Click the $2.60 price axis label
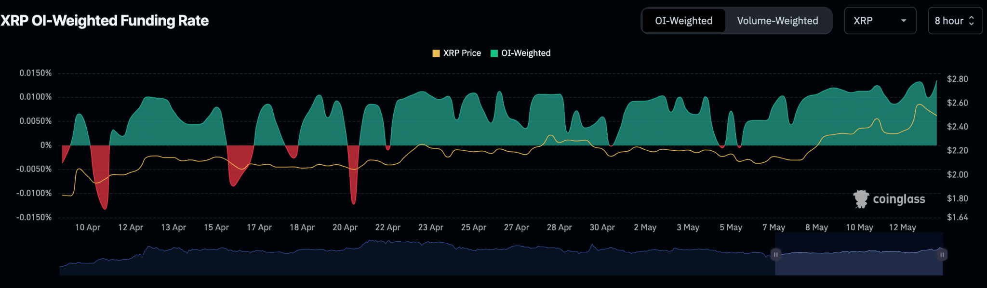 click(957, 103)
